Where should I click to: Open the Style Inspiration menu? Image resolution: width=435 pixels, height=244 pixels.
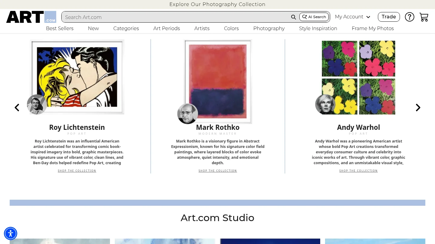click(318, 28)
